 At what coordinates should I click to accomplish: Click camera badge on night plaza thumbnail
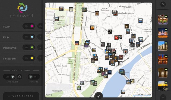166,56
